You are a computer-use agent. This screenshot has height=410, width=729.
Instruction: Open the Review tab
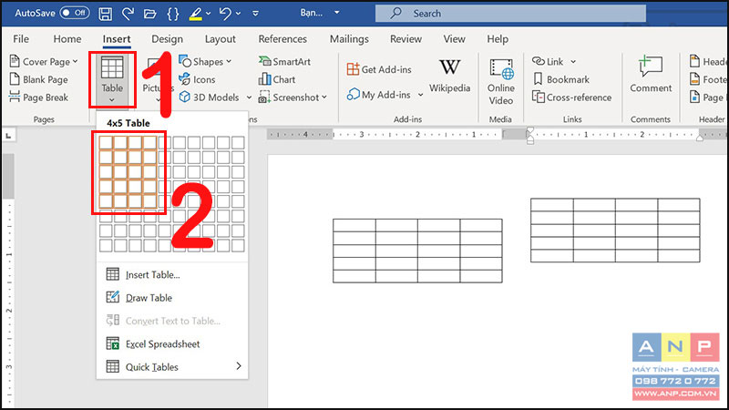pos(406,39)
